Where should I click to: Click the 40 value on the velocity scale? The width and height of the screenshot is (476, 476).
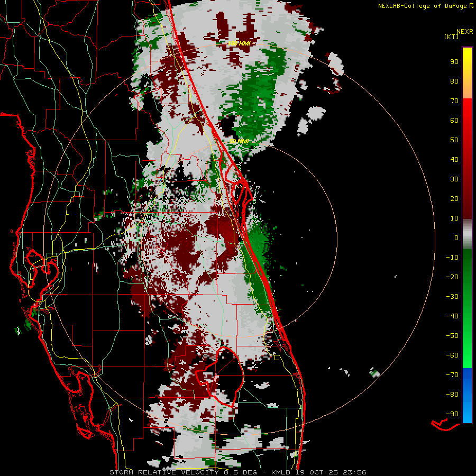(454, 159)
